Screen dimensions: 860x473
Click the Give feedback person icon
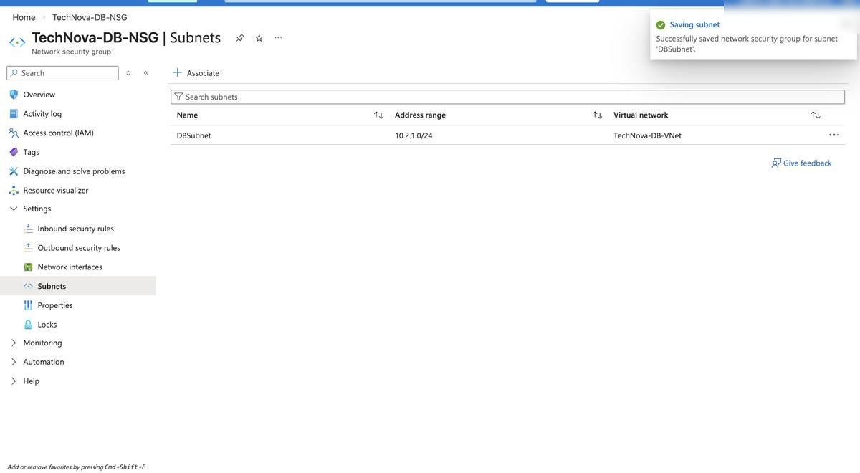tap(776, 163)
